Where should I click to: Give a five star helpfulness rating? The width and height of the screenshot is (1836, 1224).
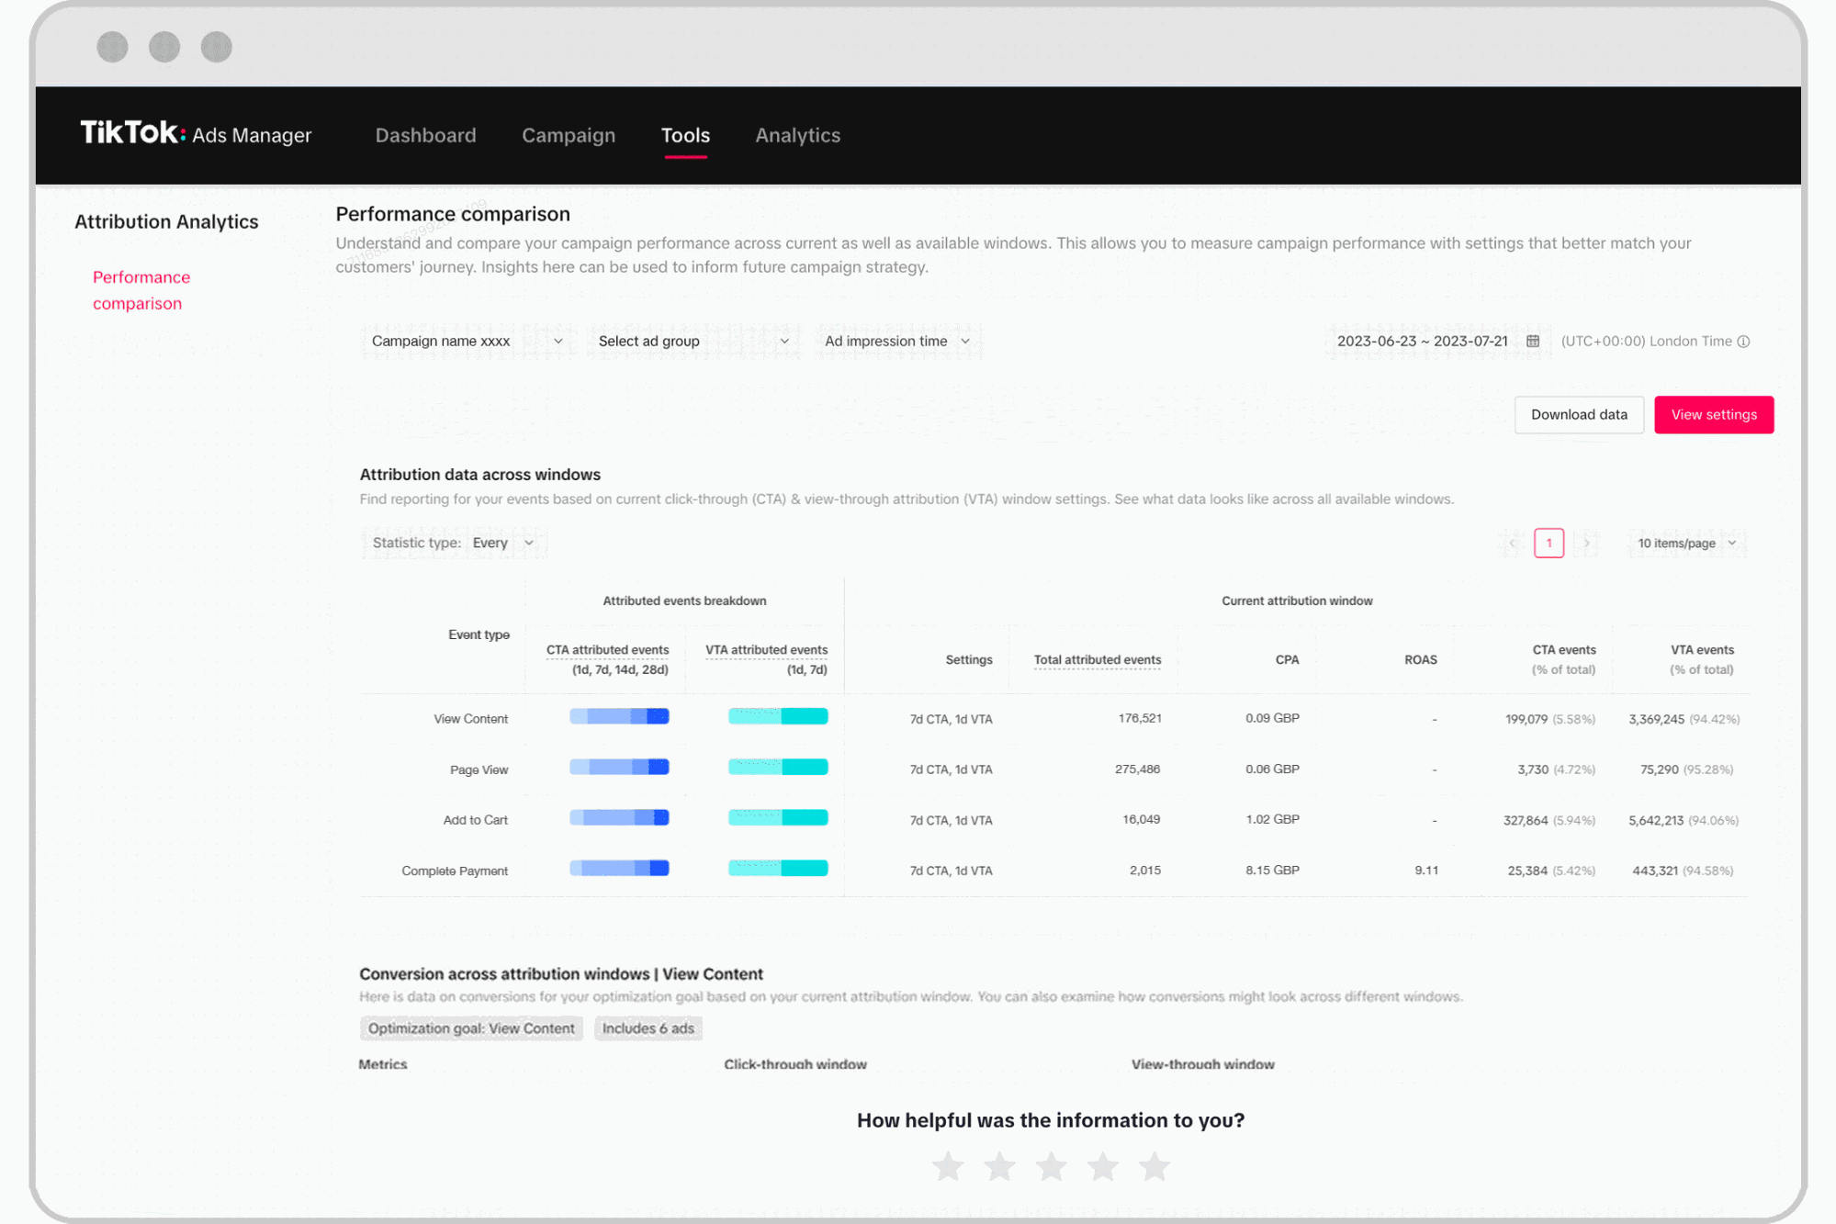(x=1155, y=1167)
